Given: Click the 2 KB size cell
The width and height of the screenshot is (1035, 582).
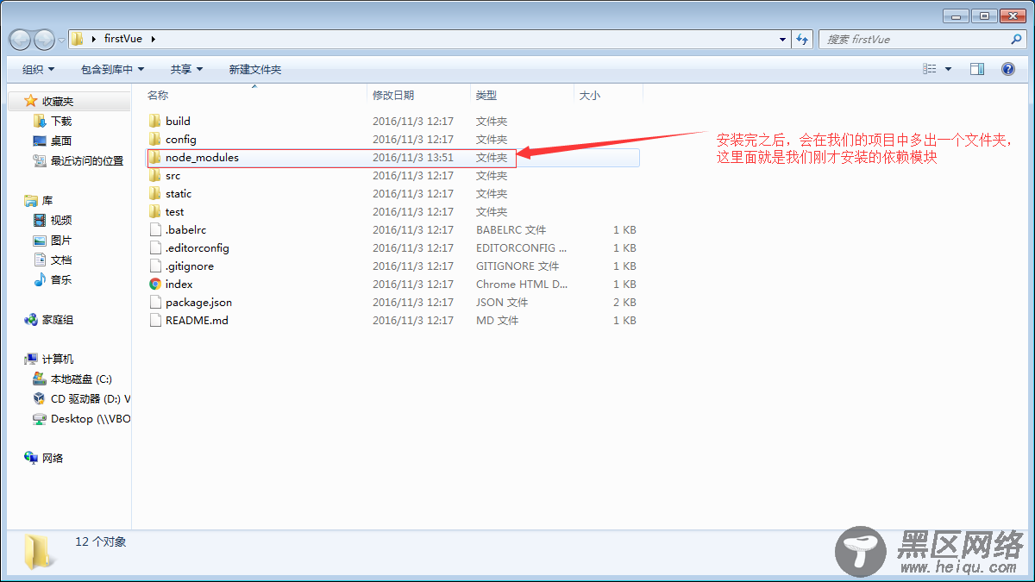Looking at the screenshot, I should point(624,302).
